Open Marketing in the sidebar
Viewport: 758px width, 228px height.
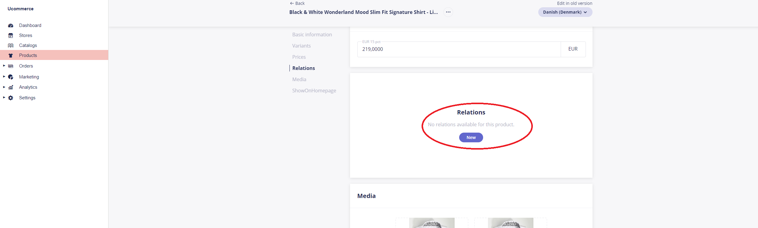tap(29, 77)
